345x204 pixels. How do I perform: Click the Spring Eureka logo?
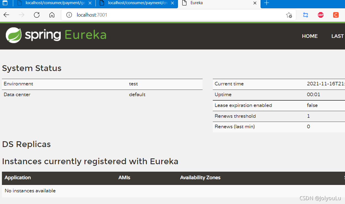[56, 35]
